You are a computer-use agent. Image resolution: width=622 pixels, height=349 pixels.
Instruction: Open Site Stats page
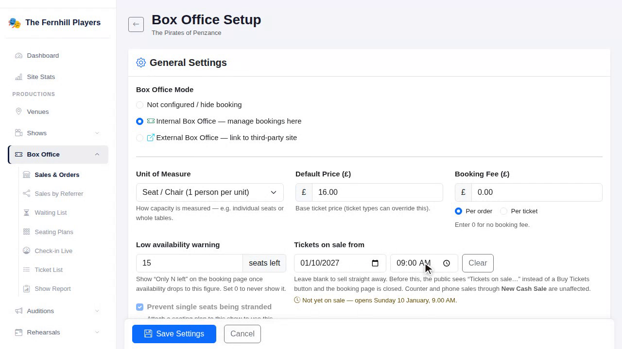58,77
